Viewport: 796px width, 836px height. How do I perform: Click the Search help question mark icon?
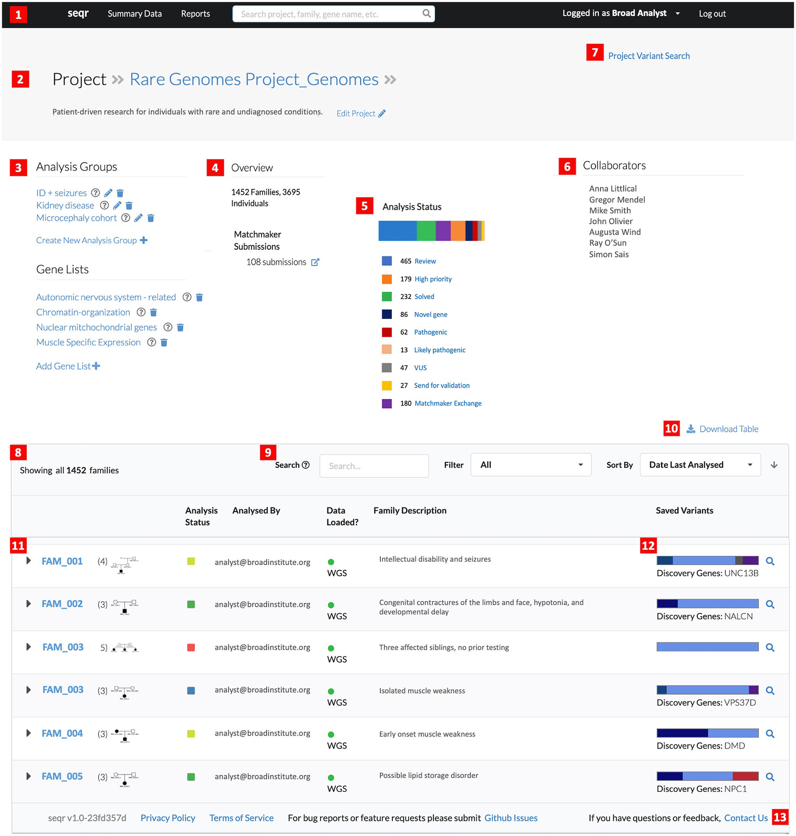(306, 465)
